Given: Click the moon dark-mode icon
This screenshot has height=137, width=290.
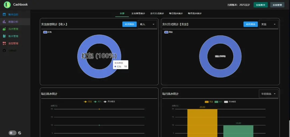Looking at the screenshot, I should [x=20, y=133].
